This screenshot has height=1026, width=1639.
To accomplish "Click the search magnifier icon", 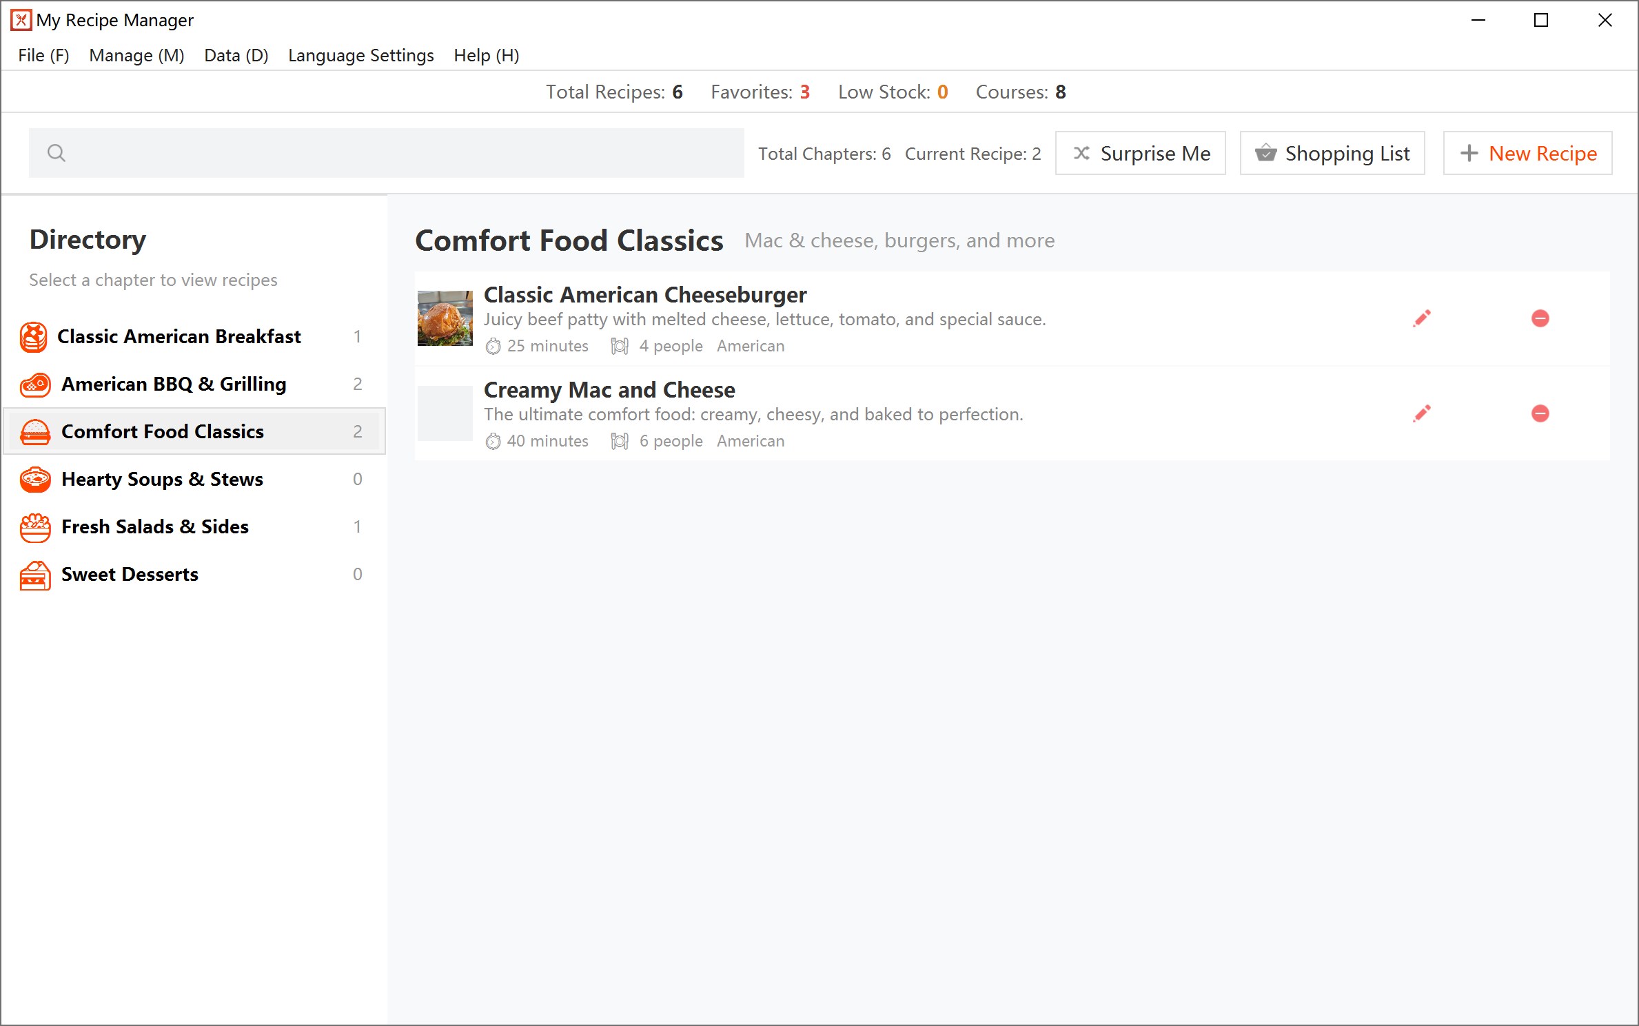I will 57,153.
